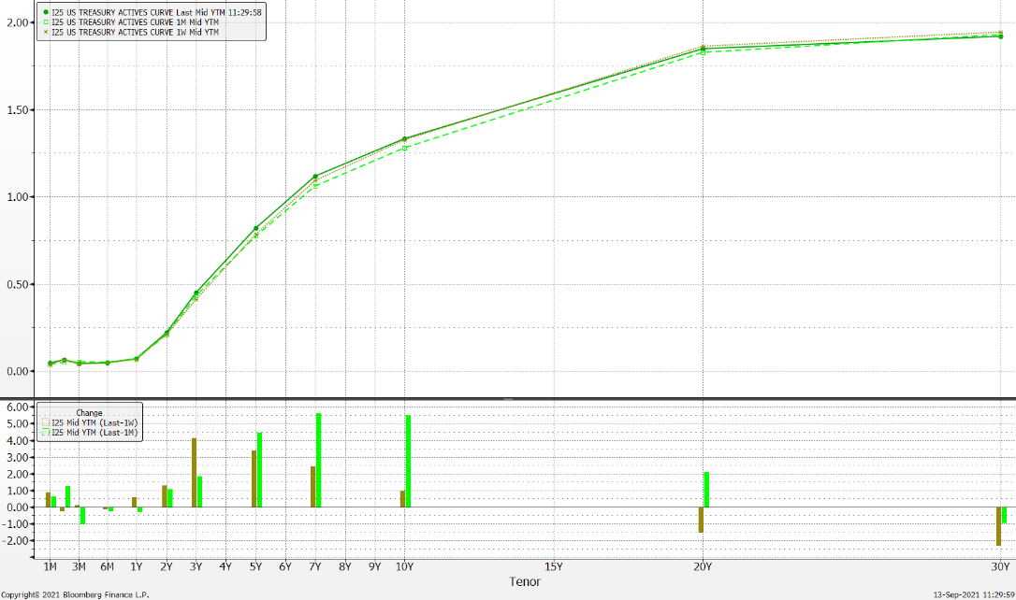Click the Change legend title
Viewport: 1016px width, 600px height.
[89, 413]
